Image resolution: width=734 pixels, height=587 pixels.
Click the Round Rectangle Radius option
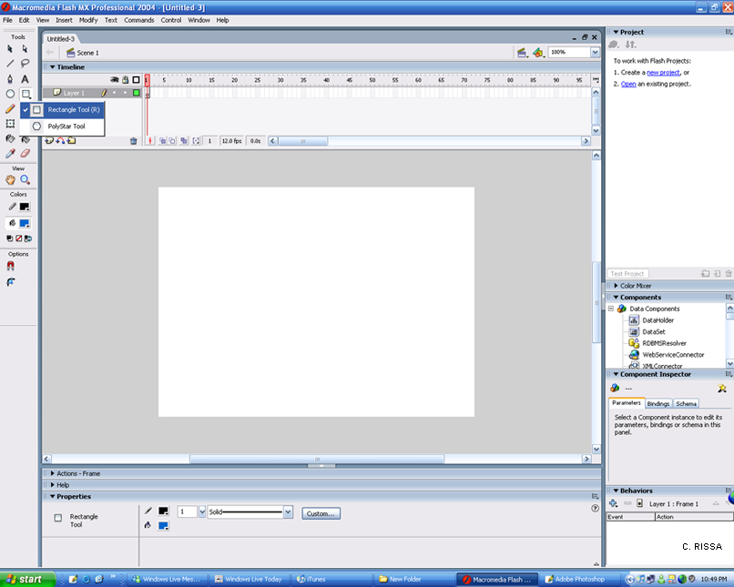[10, 281]
